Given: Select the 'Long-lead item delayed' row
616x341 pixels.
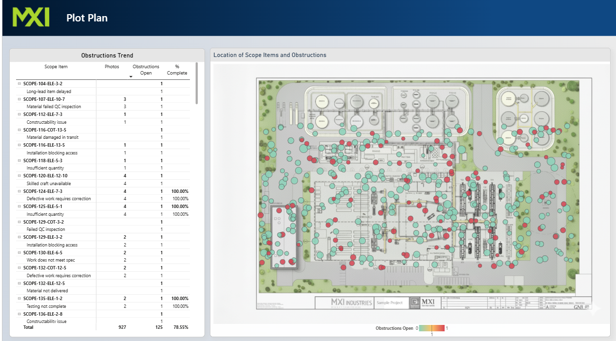Looking at the screenshot, I should 103,92.
